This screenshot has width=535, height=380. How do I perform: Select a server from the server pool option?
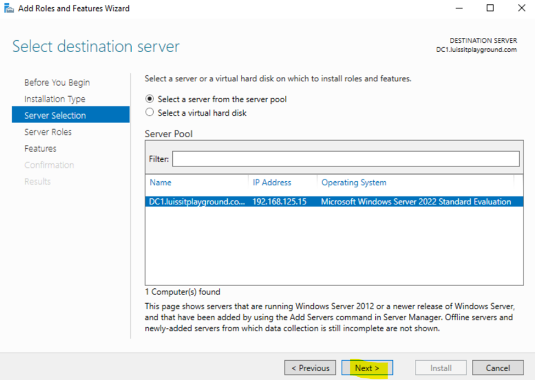coord(216,99)
